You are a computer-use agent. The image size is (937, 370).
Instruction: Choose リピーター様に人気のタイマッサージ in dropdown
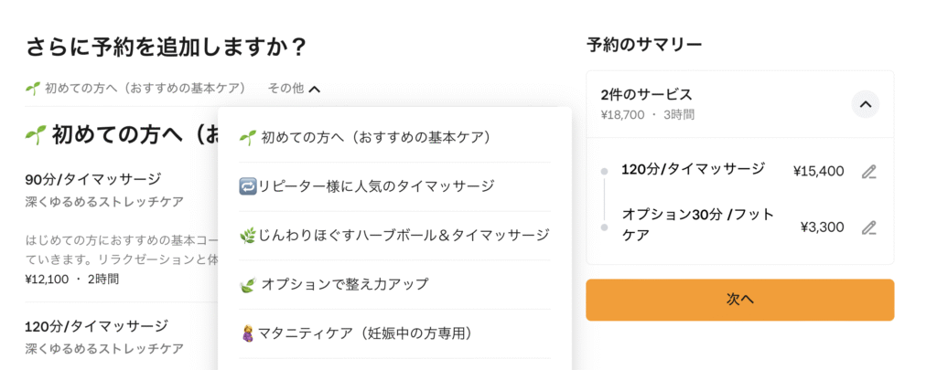point(394,186)
